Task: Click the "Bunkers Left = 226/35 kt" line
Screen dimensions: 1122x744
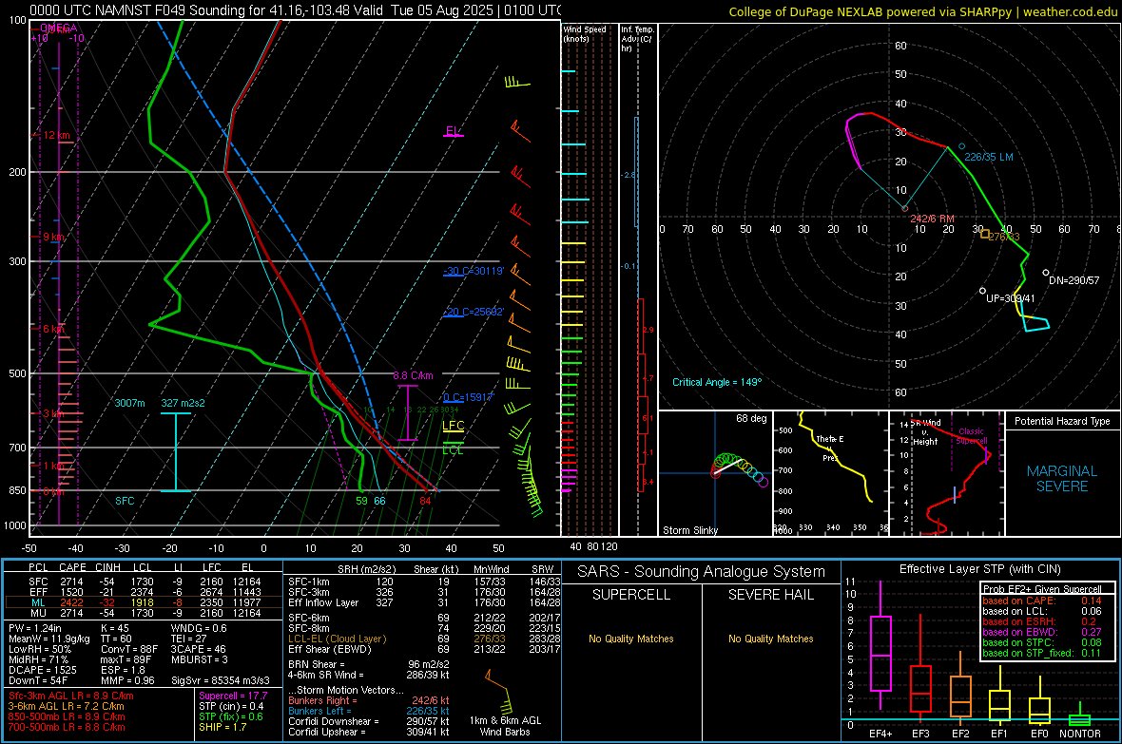Action: pos(369,711)
